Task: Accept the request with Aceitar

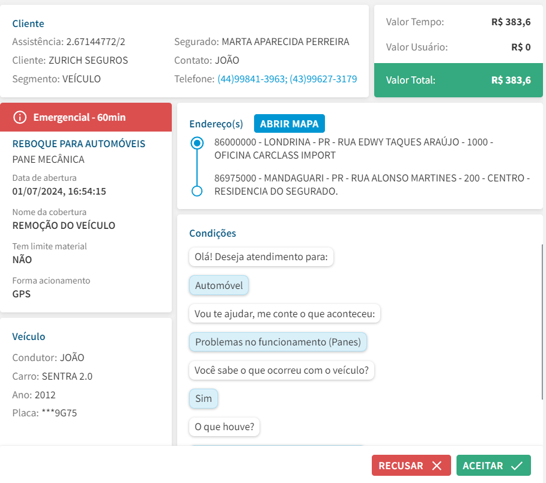Action: click(493, 466)
